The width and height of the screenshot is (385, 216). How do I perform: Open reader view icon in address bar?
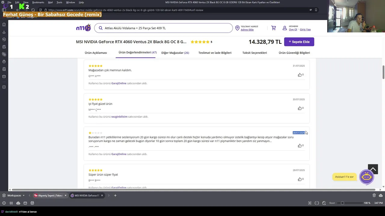pyautogui.click(x=311, y=10)
